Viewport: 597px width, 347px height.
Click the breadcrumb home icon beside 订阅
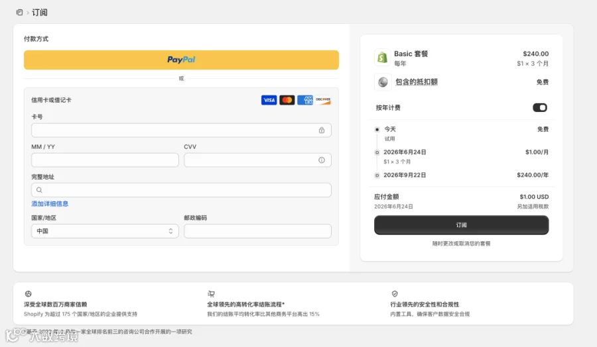click(x=19, y=13)
